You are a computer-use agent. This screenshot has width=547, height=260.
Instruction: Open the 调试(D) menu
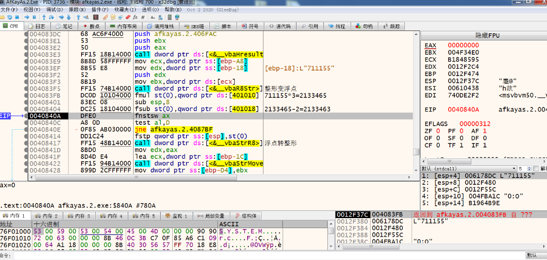click(55, 9)
